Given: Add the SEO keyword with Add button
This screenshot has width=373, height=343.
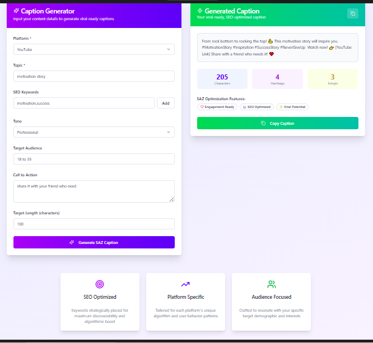Looking at the screenshot, I should (x=166, y=103).
